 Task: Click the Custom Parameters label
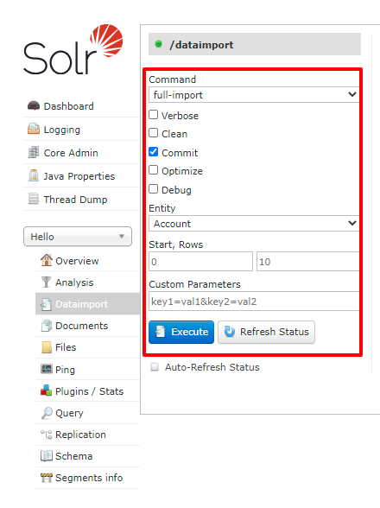(x=194, y=284)
